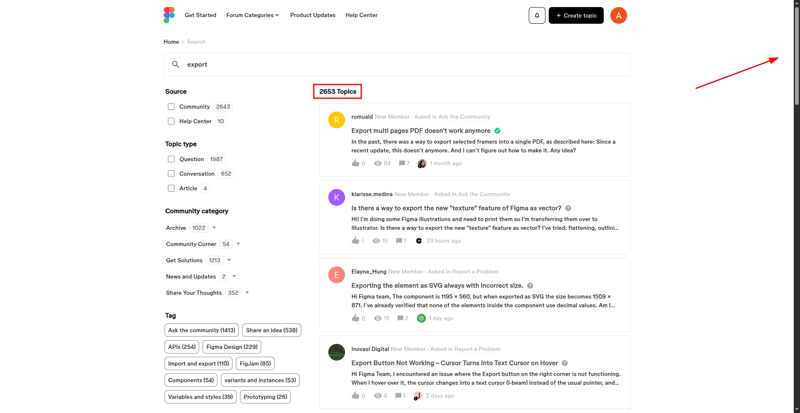
Task: Click Elayne_Hung's E avatar
Action: 336,275
